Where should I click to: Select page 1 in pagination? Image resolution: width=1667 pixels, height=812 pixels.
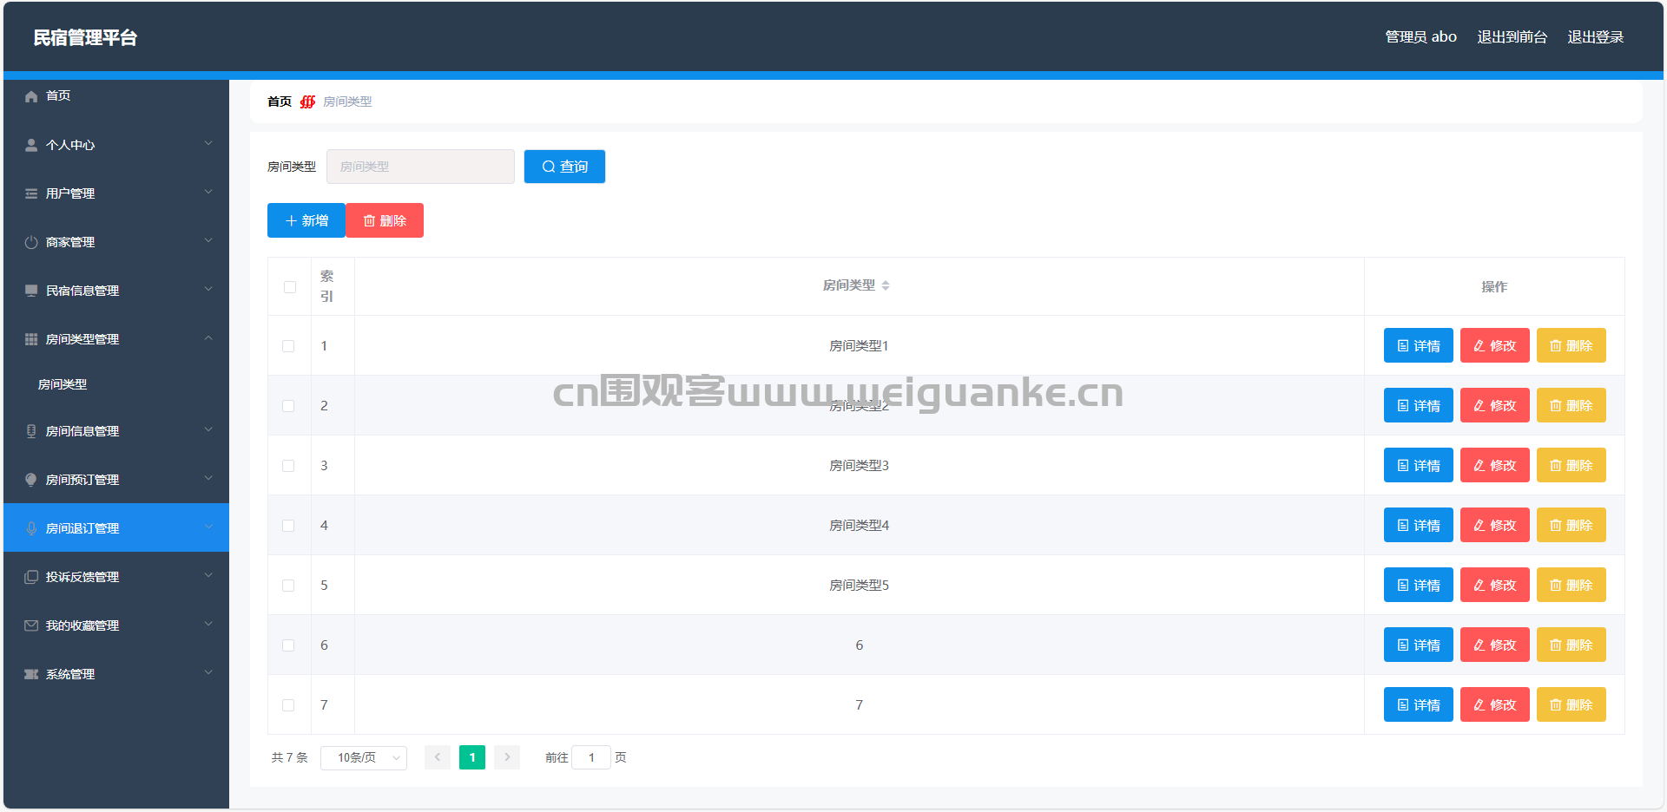coord(472,757)
